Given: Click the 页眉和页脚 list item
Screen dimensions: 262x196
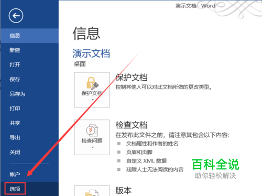Looking at the screenshot, I should (139, 152).
